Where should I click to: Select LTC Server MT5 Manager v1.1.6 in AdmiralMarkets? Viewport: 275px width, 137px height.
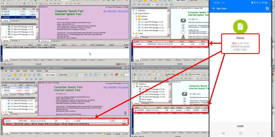click(21, 109)
